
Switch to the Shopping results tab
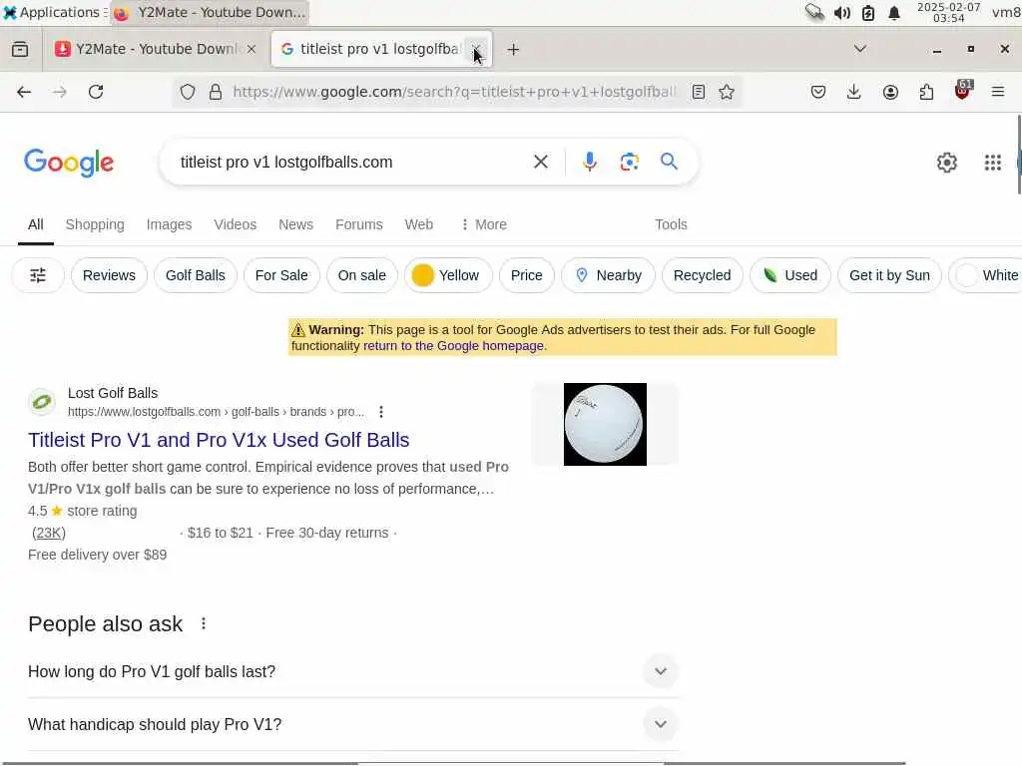(95, 224)
